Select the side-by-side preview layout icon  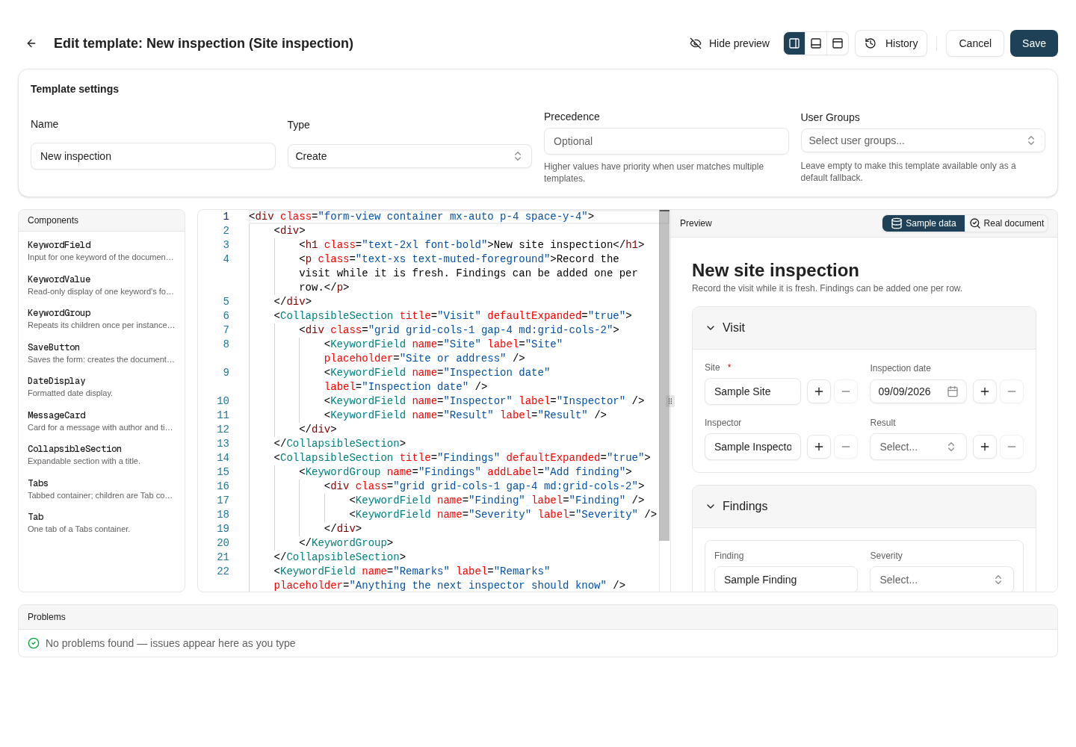pyautogui.click(x=794, y=43)
